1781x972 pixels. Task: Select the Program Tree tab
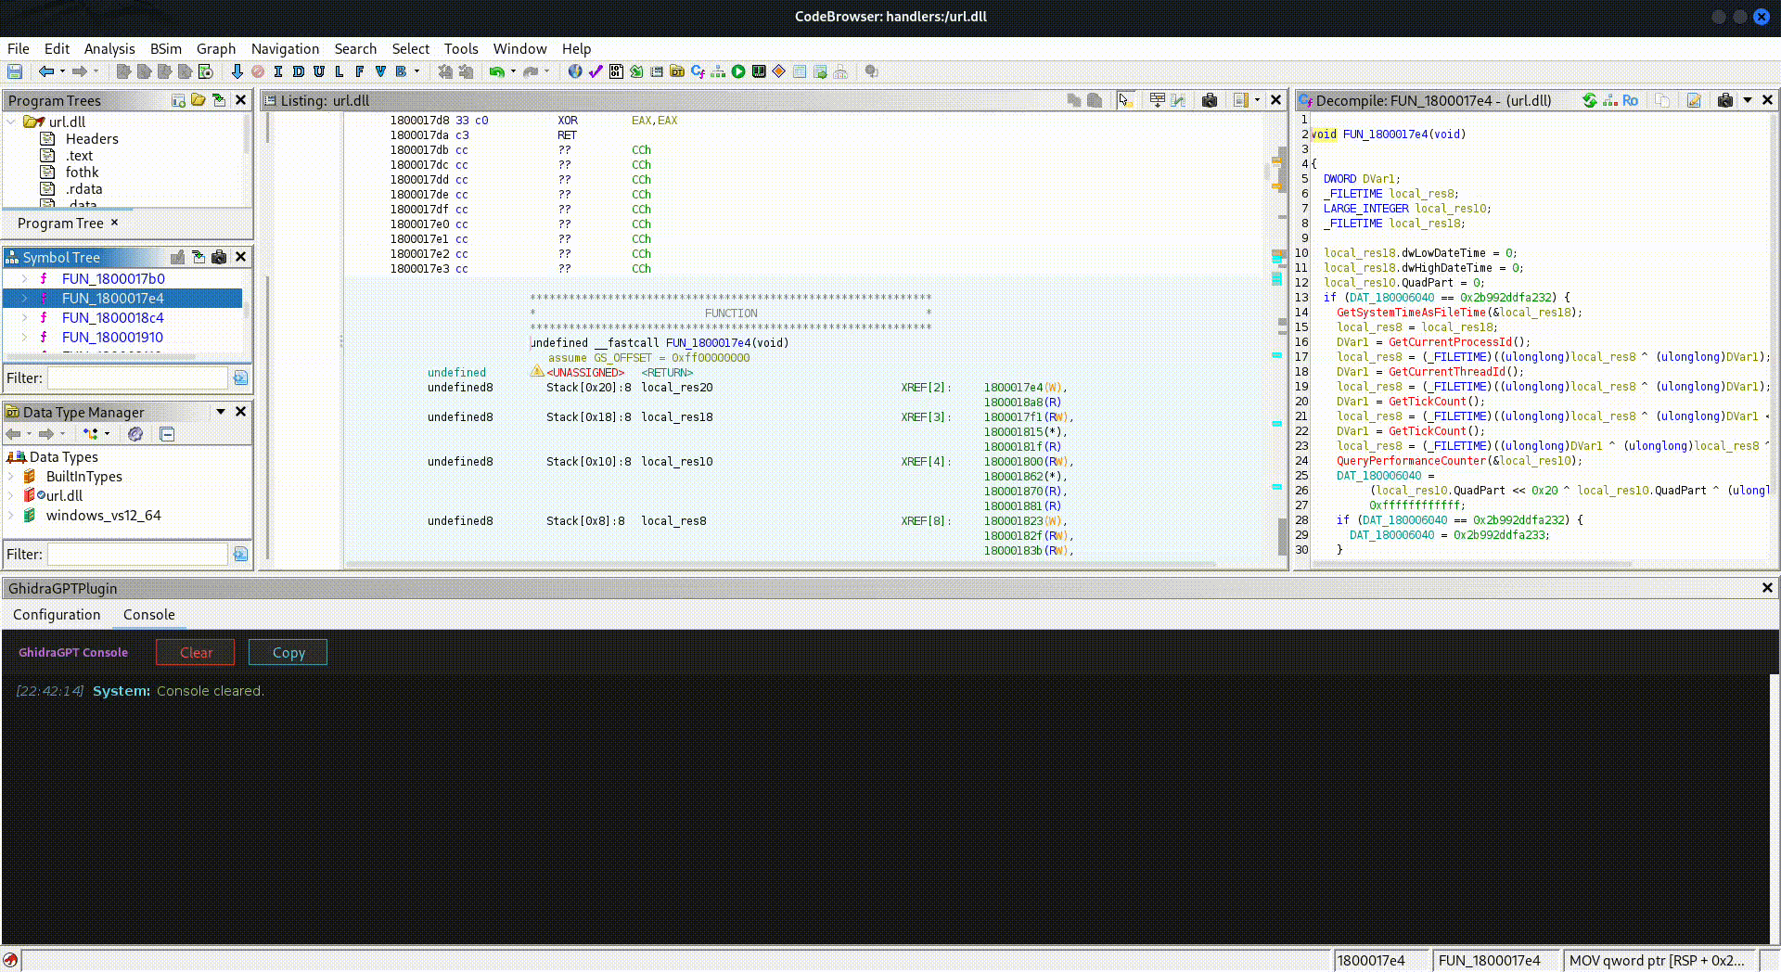[60, 224]
